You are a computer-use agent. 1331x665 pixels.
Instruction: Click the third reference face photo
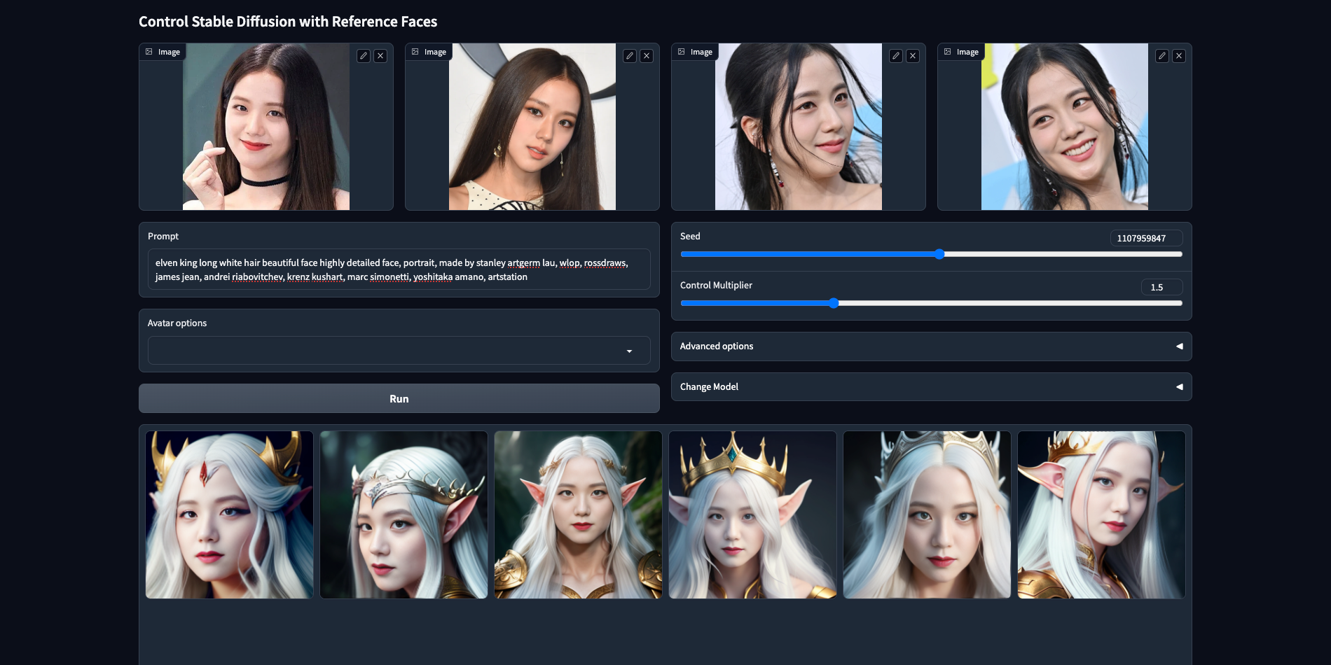tap(799, 127)
